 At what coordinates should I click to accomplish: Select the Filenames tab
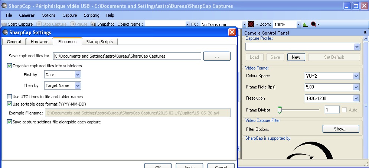[67, 41]
